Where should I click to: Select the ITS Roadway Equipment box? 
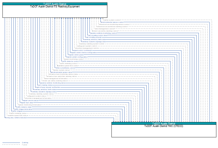tap(55, 10)
